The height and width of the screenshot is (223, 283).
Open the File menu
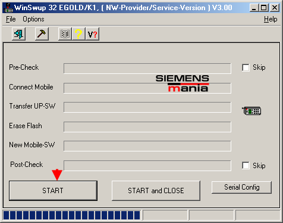click(x=11, y=19)
